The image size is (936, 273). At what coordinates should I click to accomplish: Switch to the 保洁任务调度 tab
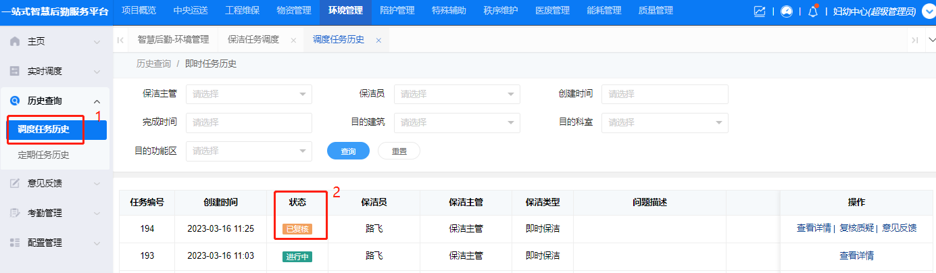253,40
